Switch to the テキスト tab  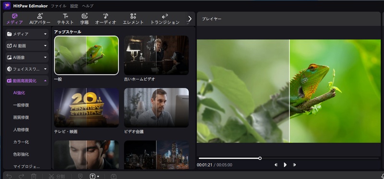click(x=65, y=19)
